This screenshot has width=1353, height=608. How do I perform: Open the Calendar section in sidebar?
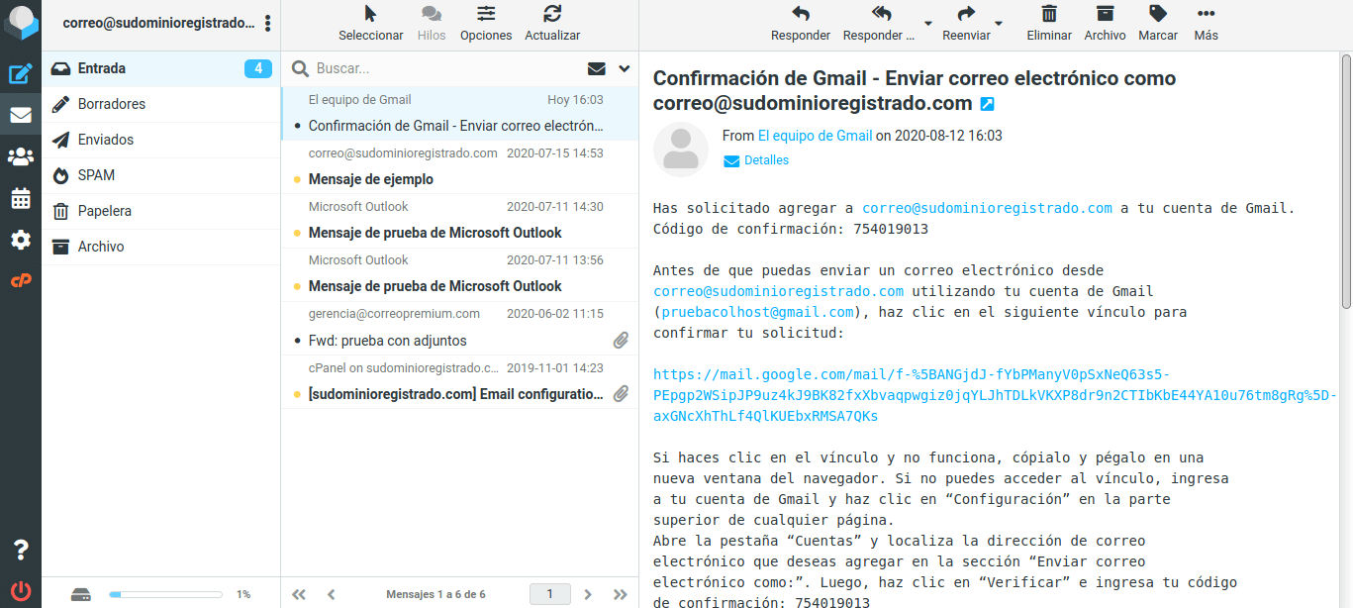click(21, 198)
